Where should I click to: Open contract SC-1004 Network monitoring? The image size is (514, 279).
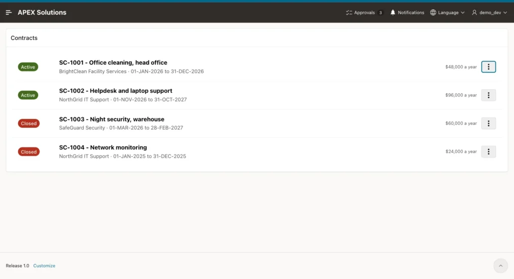(103, 148)
